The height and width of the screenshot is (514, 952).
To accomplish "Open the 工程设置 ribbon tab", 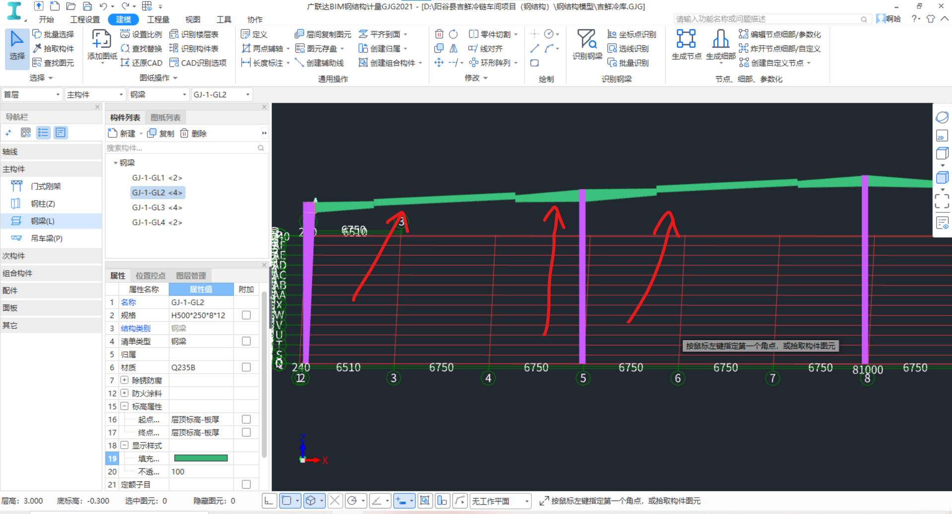I will tap(85, 19).
